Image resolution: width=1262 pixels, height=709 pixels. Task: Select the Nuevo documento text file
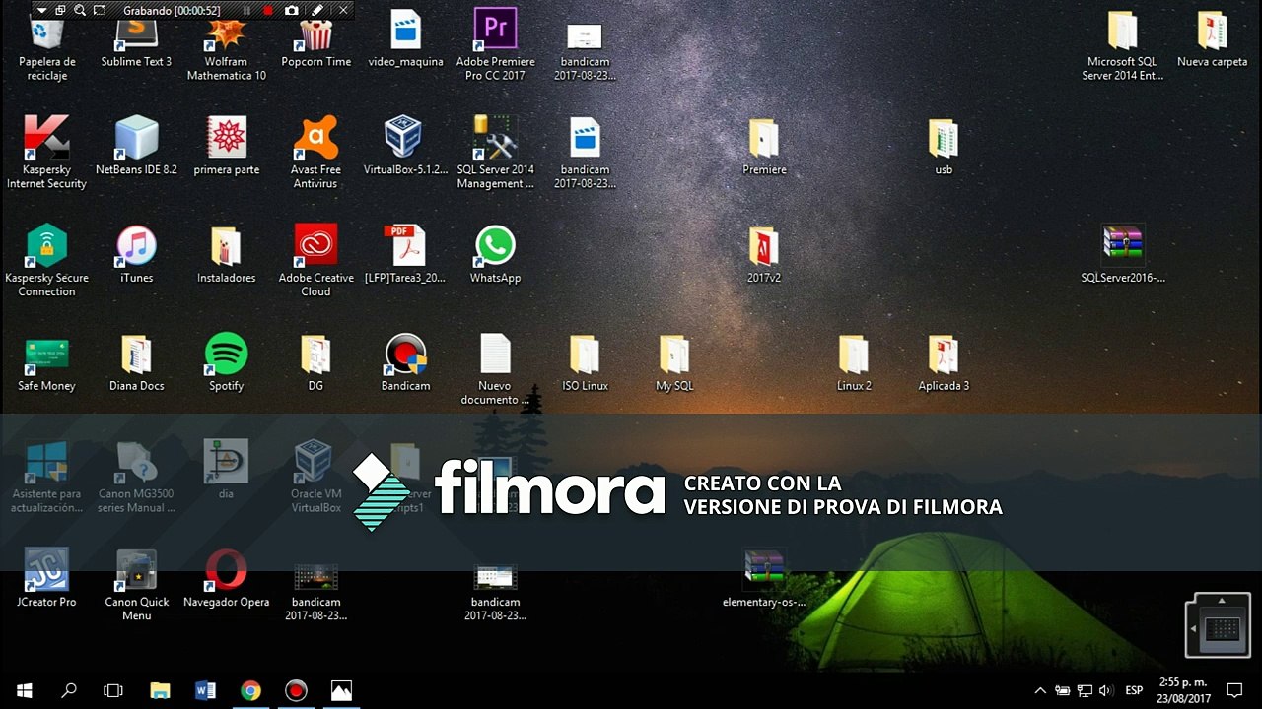click(x=495, y=369)
